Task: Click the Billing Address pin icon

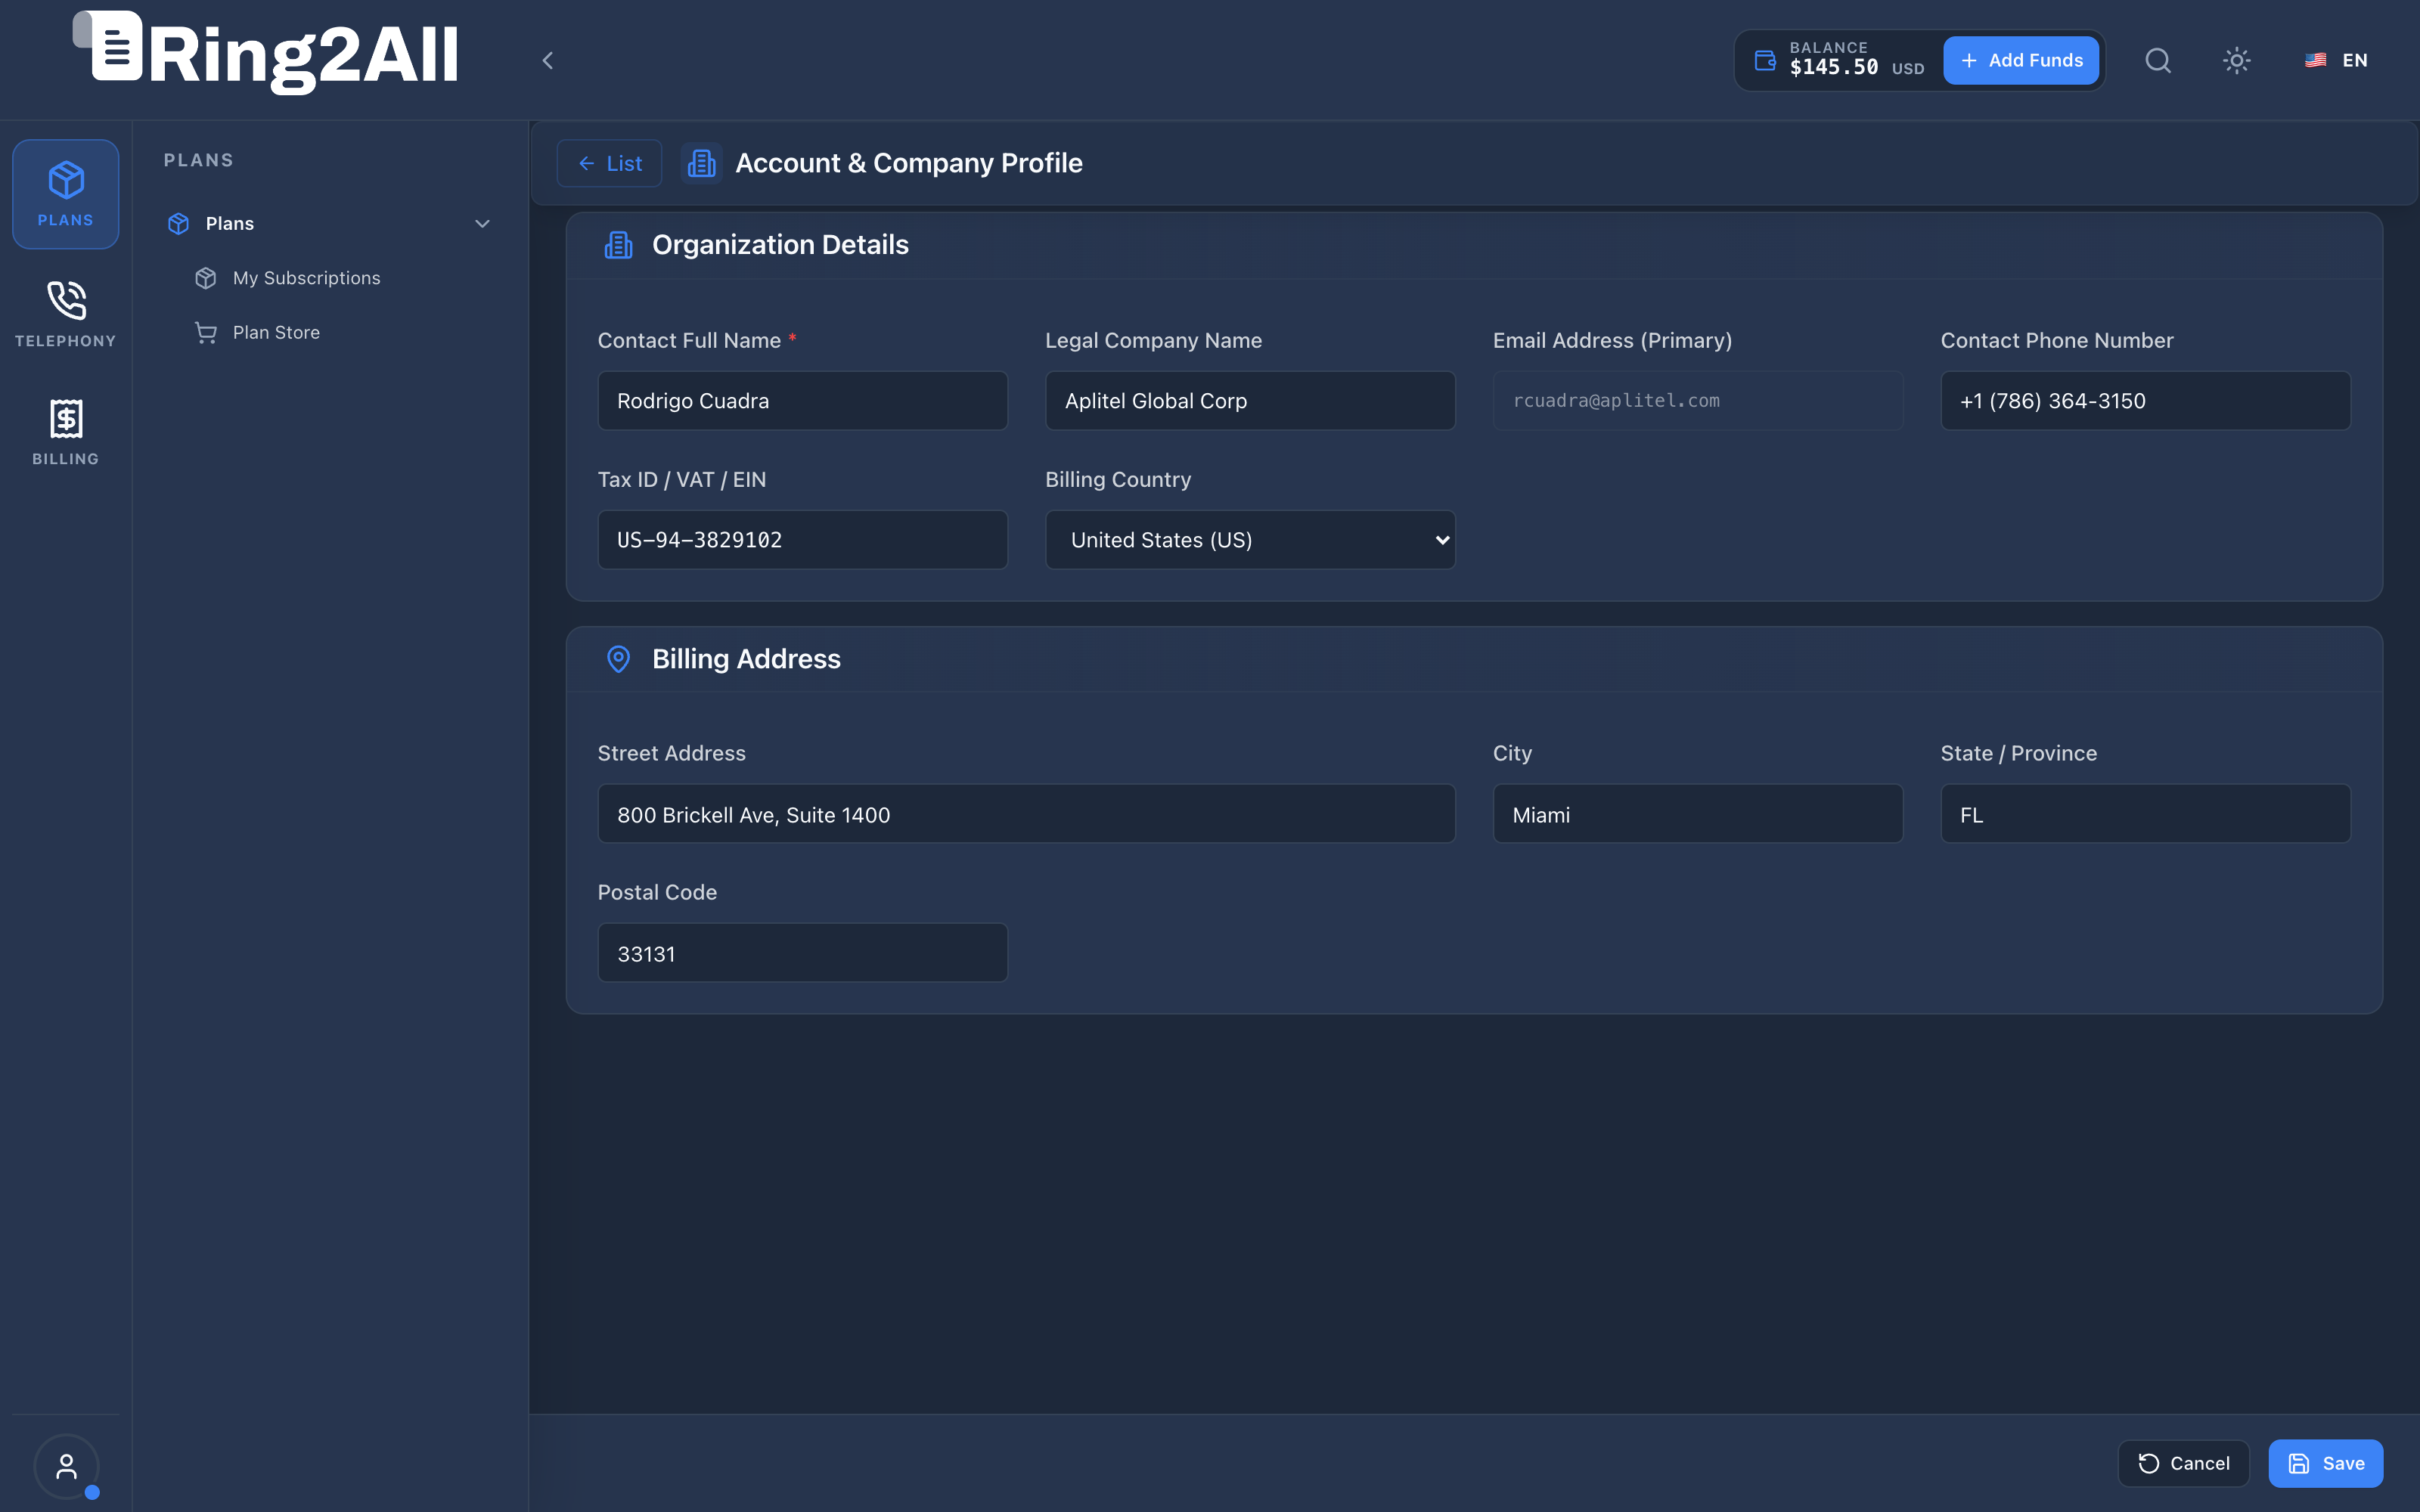Action: (x=618, y=659)
